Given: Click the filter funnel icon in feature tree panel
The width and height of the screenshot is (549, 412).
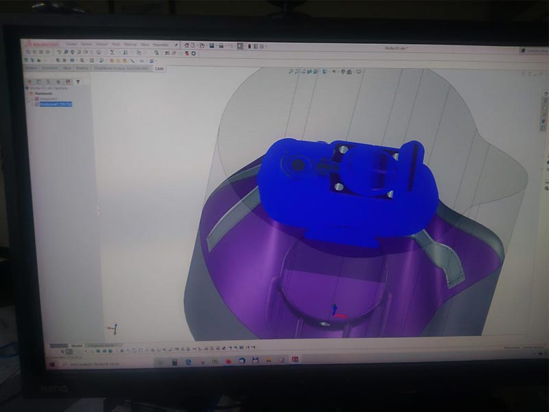Looking at the screenshot, I should coord(78,82).
